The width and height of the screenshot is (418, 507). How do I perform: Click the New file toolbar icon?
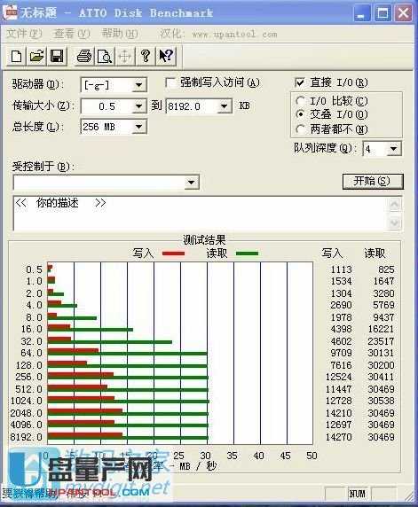[17, 56]
